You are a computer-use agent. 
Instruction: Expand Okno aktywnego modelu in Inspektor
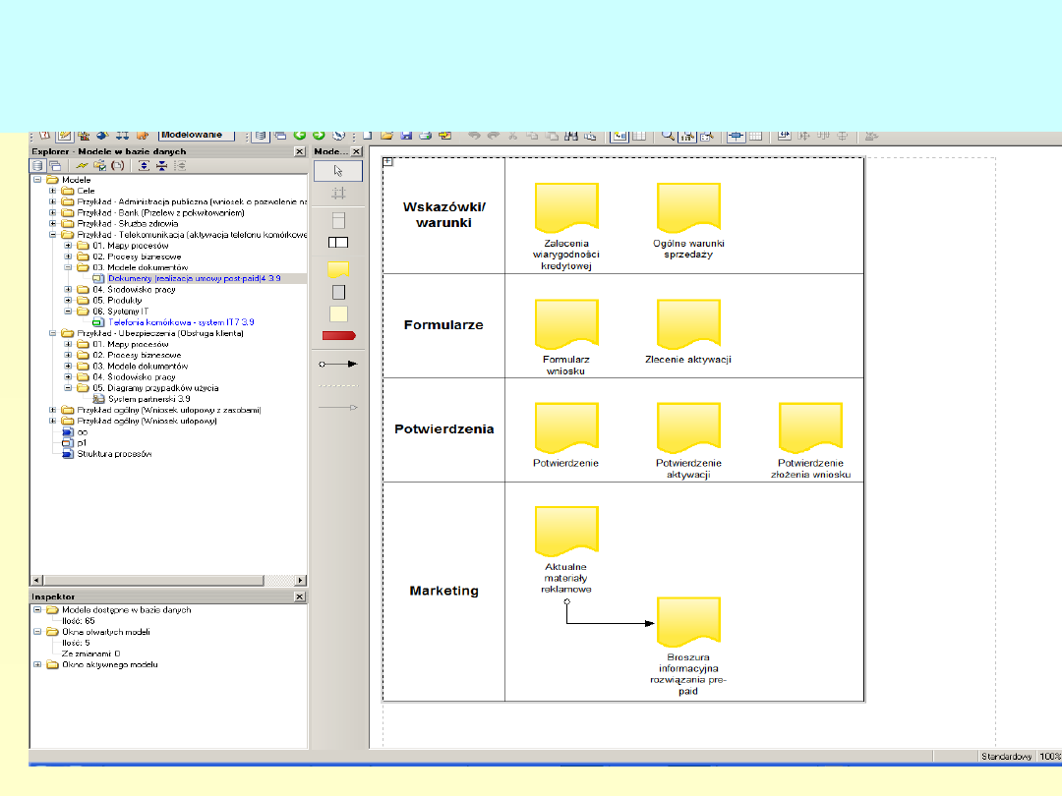[37, 664]
